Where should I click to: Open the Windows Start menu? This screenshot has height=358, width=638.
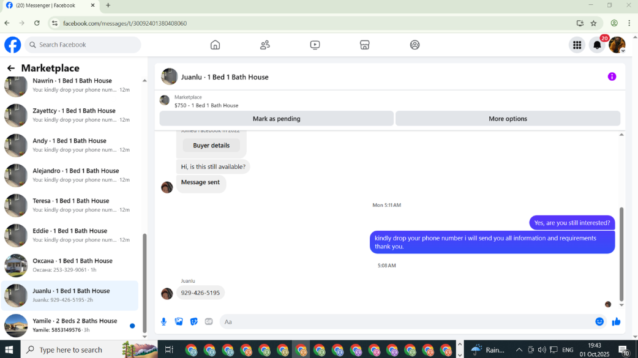pos(9,349)
